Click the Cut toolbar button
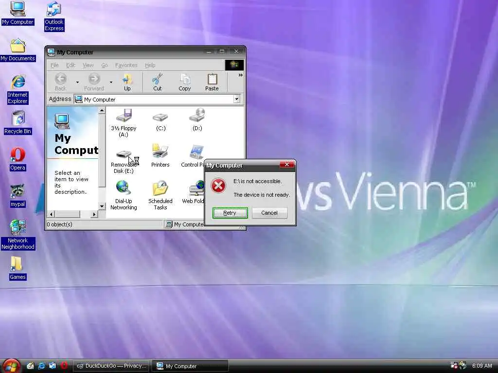 (x=157, y=82)
